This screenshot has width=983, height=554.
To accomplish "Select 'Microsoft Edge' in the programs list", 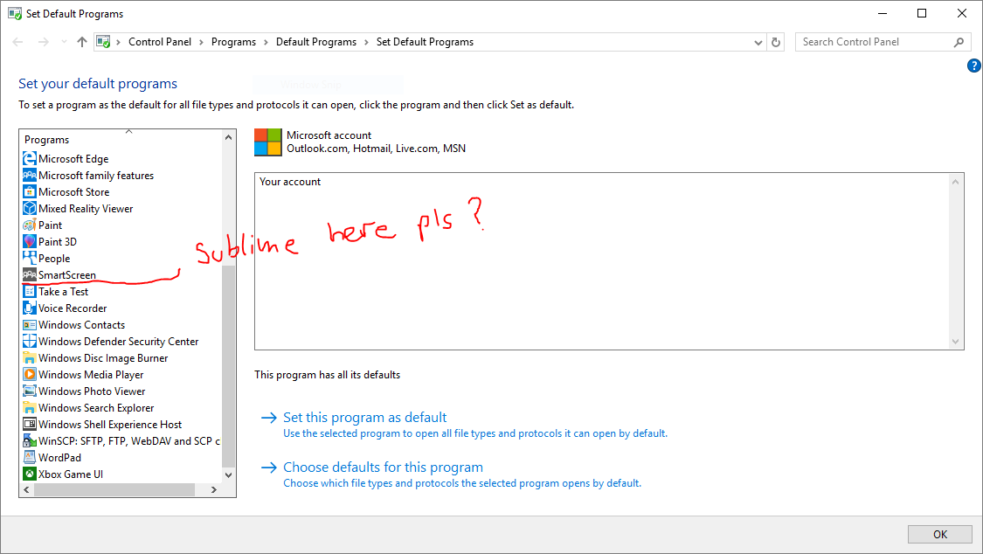I will (x=73, y=158).
